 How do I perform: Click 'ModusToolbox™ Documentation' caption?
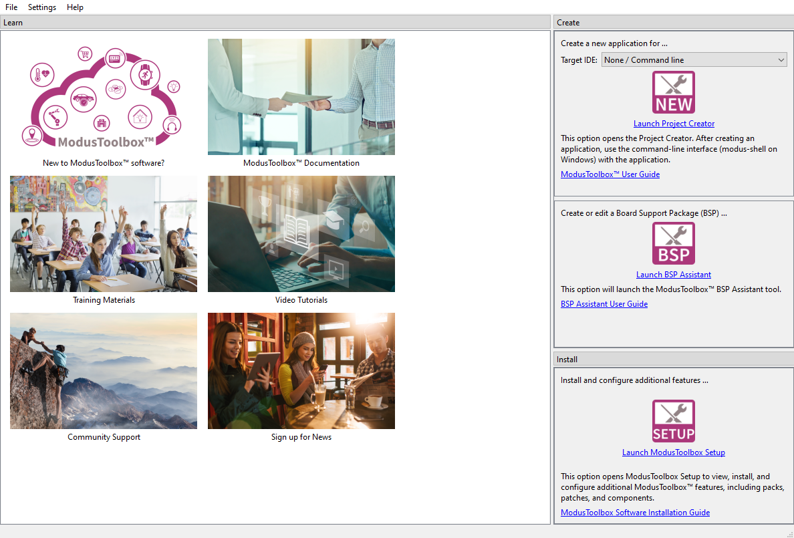click(301, 163)
